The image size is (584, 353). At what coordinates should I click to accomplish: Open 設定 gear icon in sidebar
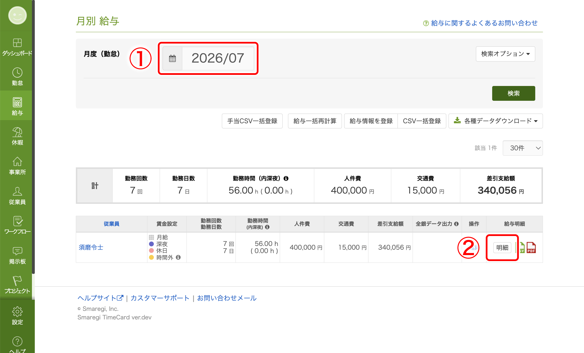coord(17,311)
